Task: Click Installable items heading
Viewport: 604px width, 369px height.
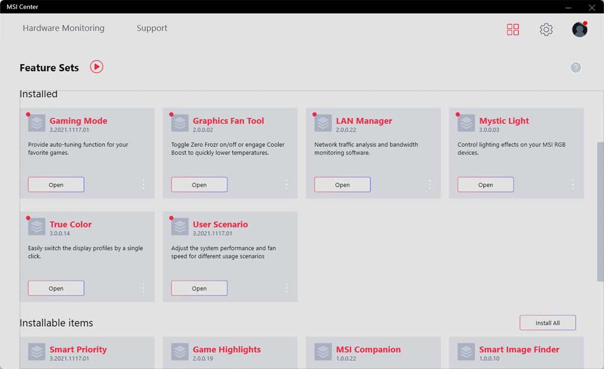Action: 56,322
